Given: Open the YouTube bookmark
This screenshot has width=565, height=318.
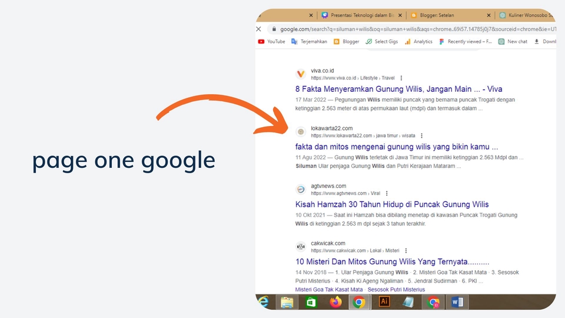Looking at the screenshot, I should 271,41.
